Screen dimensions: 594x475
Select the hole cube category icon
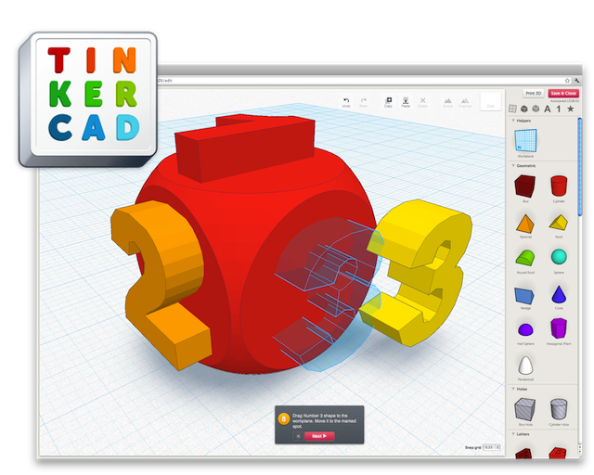[x=536, y=109]
